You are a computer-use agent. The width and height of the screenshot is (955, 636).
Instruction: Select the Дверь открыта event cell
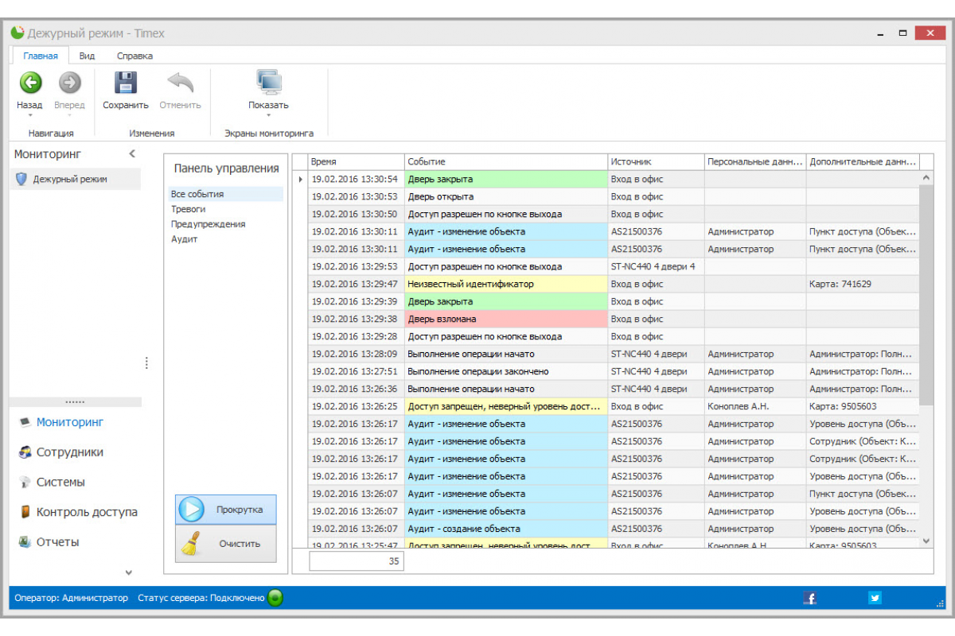506,196
